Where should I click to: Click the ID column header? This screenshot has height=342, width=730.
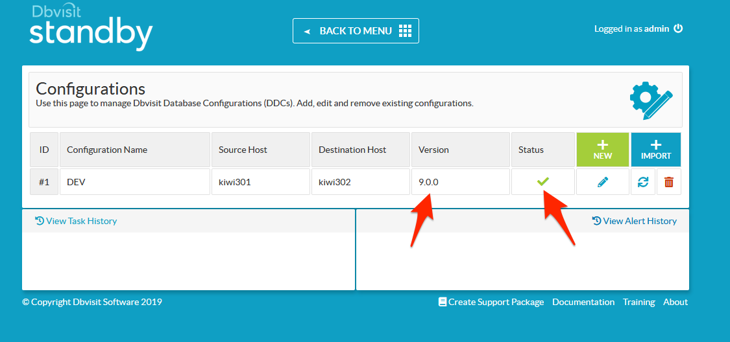[x=44, y=150]
